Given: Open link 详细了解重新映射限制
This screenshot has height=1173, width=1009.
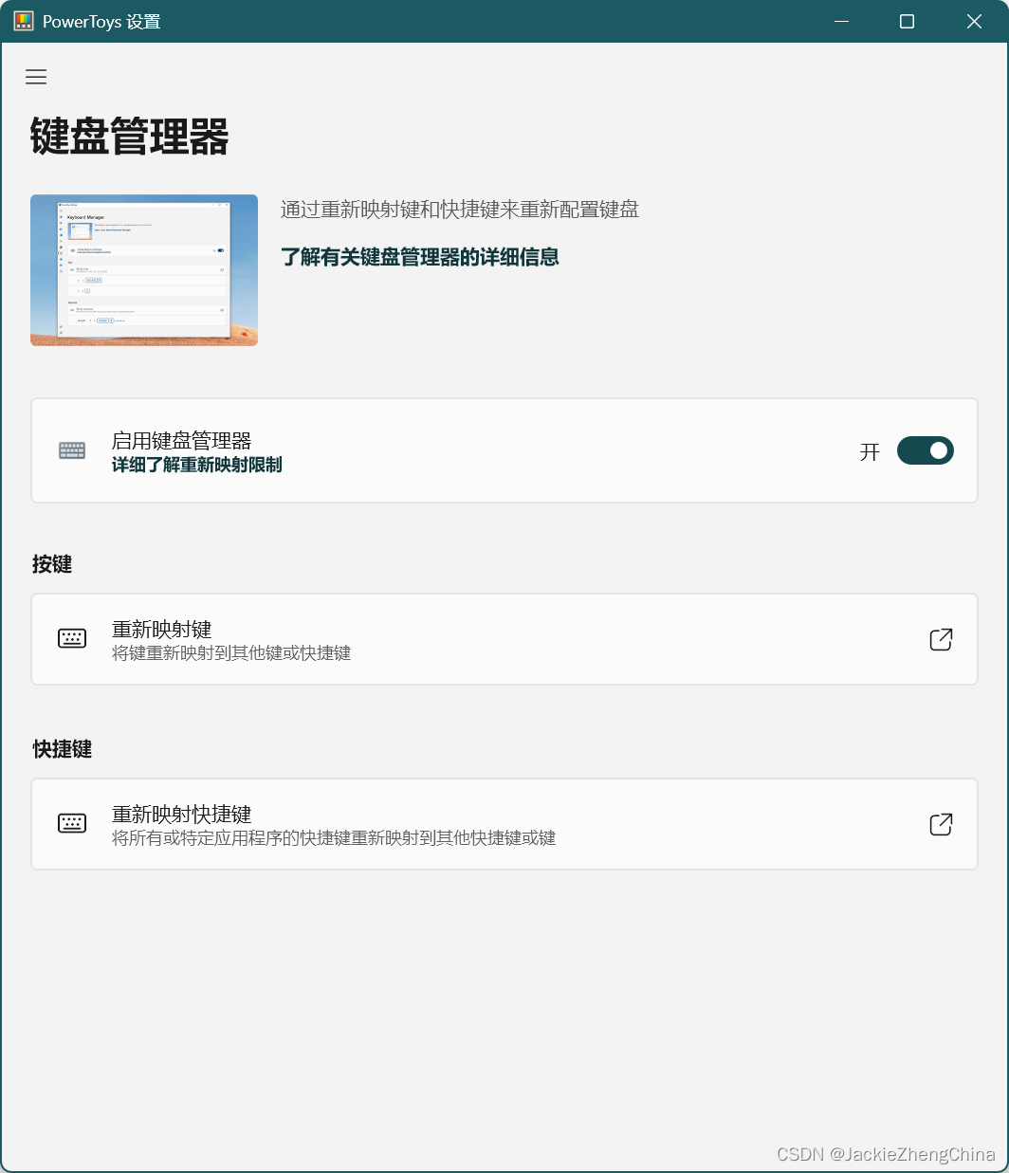Looking at the screenshot, I should click(197, 465).
